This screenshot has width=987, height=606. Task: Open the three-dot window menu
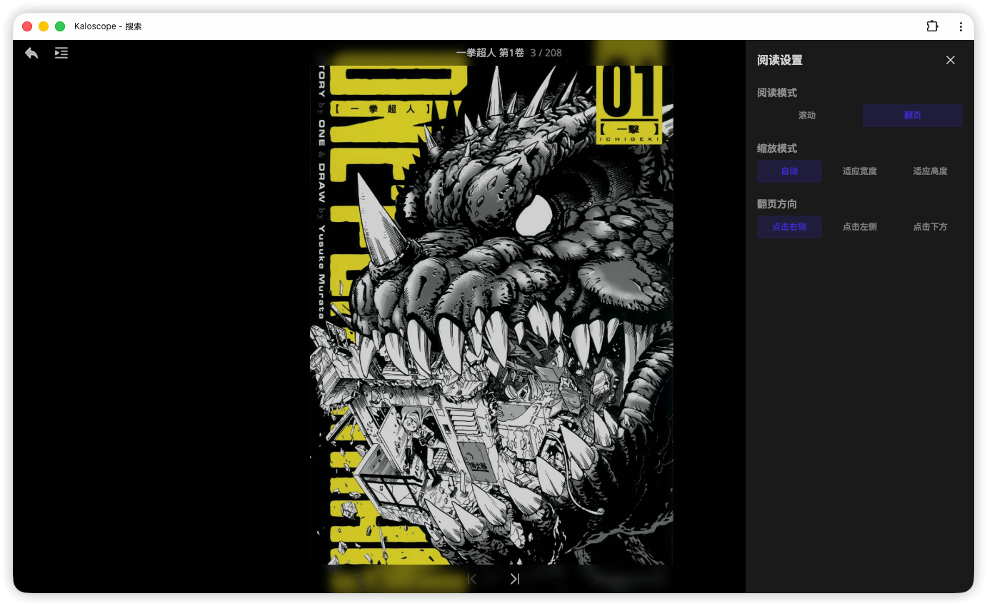(961, 26)
